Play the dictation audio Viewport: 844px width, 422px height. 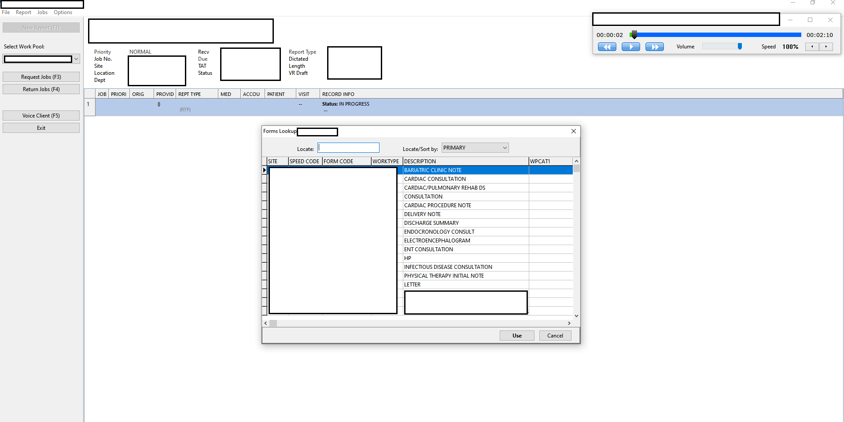(x=630, y=47)
